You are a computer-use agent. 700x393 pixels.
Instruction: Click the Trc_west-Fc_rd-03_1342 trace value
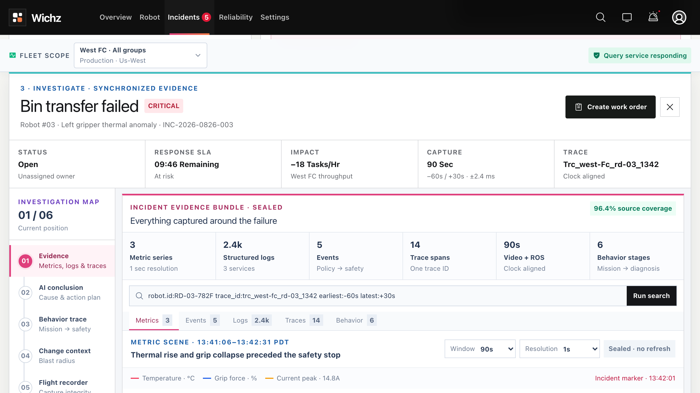(611, 164)
